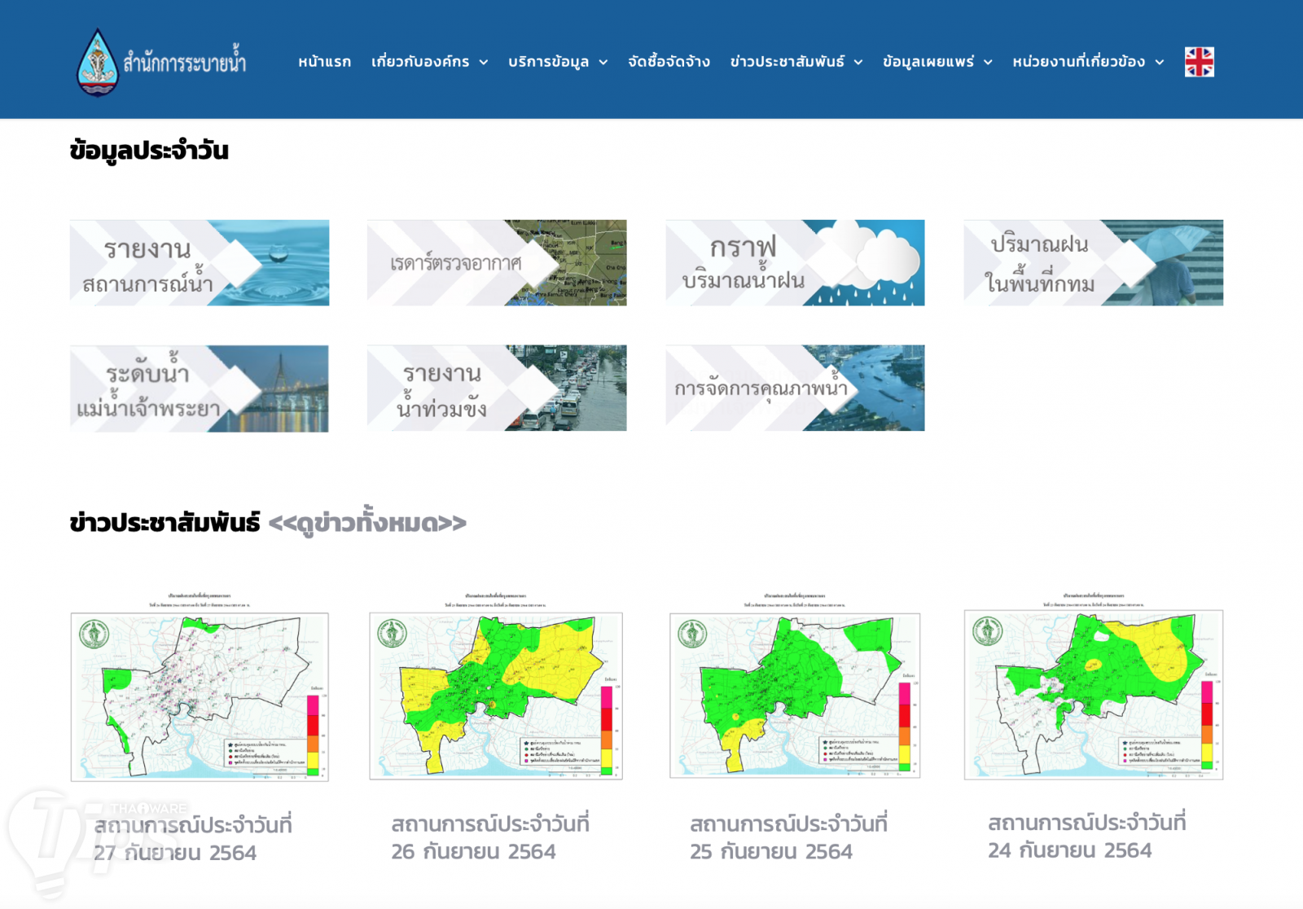
Task: Open the news title สถานการณ์ประจำวันที่ 25 กันยายน 2564
Action: [788, 837]
